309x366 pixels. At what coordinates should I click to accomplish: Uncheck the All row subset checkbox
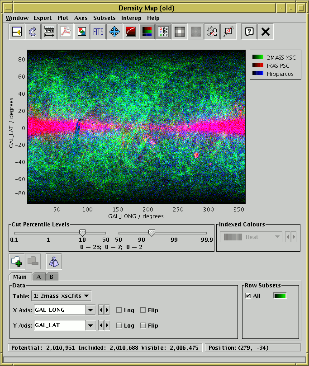point(247,296)
